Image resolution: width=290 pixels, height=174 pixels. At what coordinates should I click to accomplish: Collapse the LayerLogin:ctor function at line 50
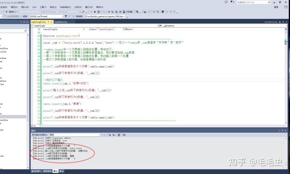pos(42,36)
